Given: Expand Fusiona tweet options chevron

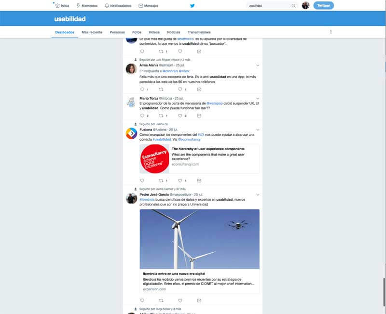Looking at the screenshot, I should [x=258, y=130].
